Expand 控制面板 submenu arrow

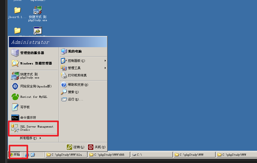pos(105,61)
